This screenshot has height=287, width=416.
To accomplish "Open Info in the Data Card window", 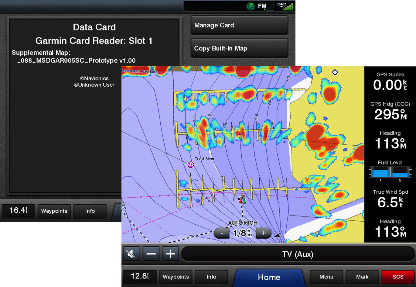I will click(x=90, y=211).
